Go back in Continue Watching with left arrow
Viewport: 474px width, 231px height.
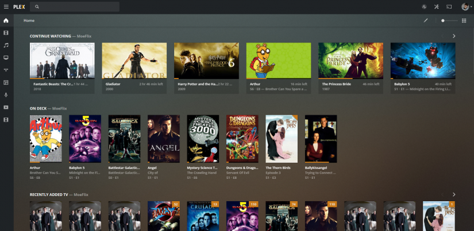point(442,36)
